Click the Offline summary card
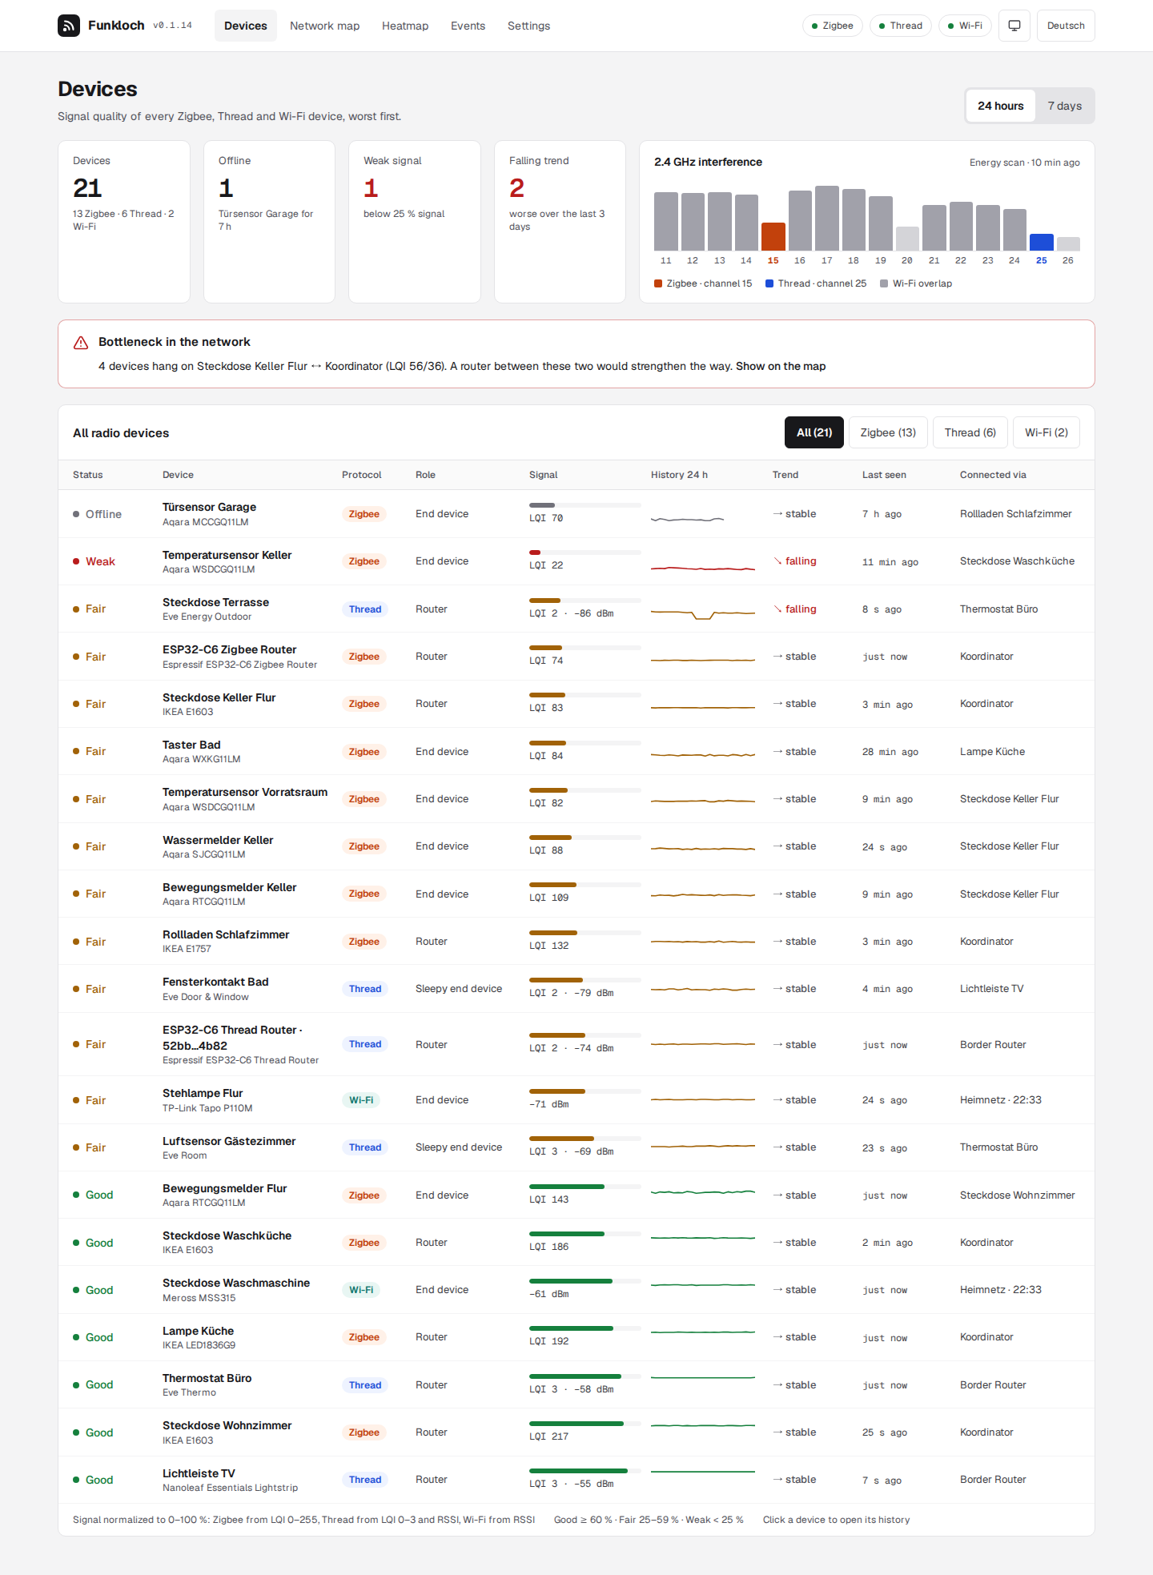The width and height of the screenshot is (1153, 1575). (269, 222)
